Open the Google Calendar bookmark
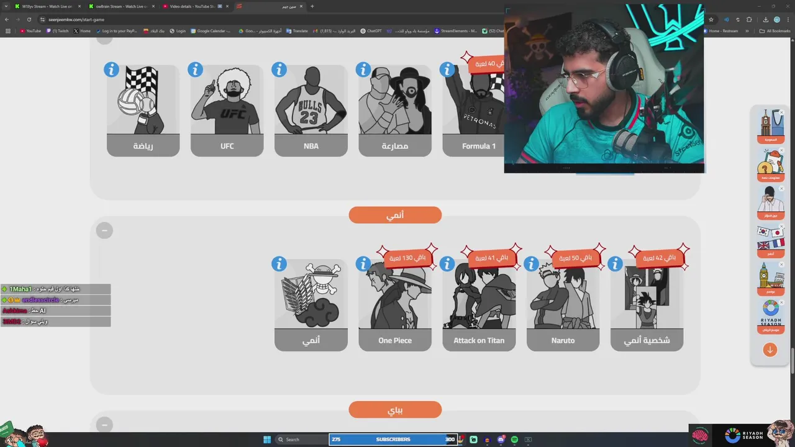The width and height of the screenshot is (795, 447). point(211,30)
